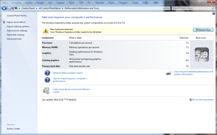Open Control Panel Home link
This screenshot has width=217, height=135.
pyautogui.click(x=17, y=16)
